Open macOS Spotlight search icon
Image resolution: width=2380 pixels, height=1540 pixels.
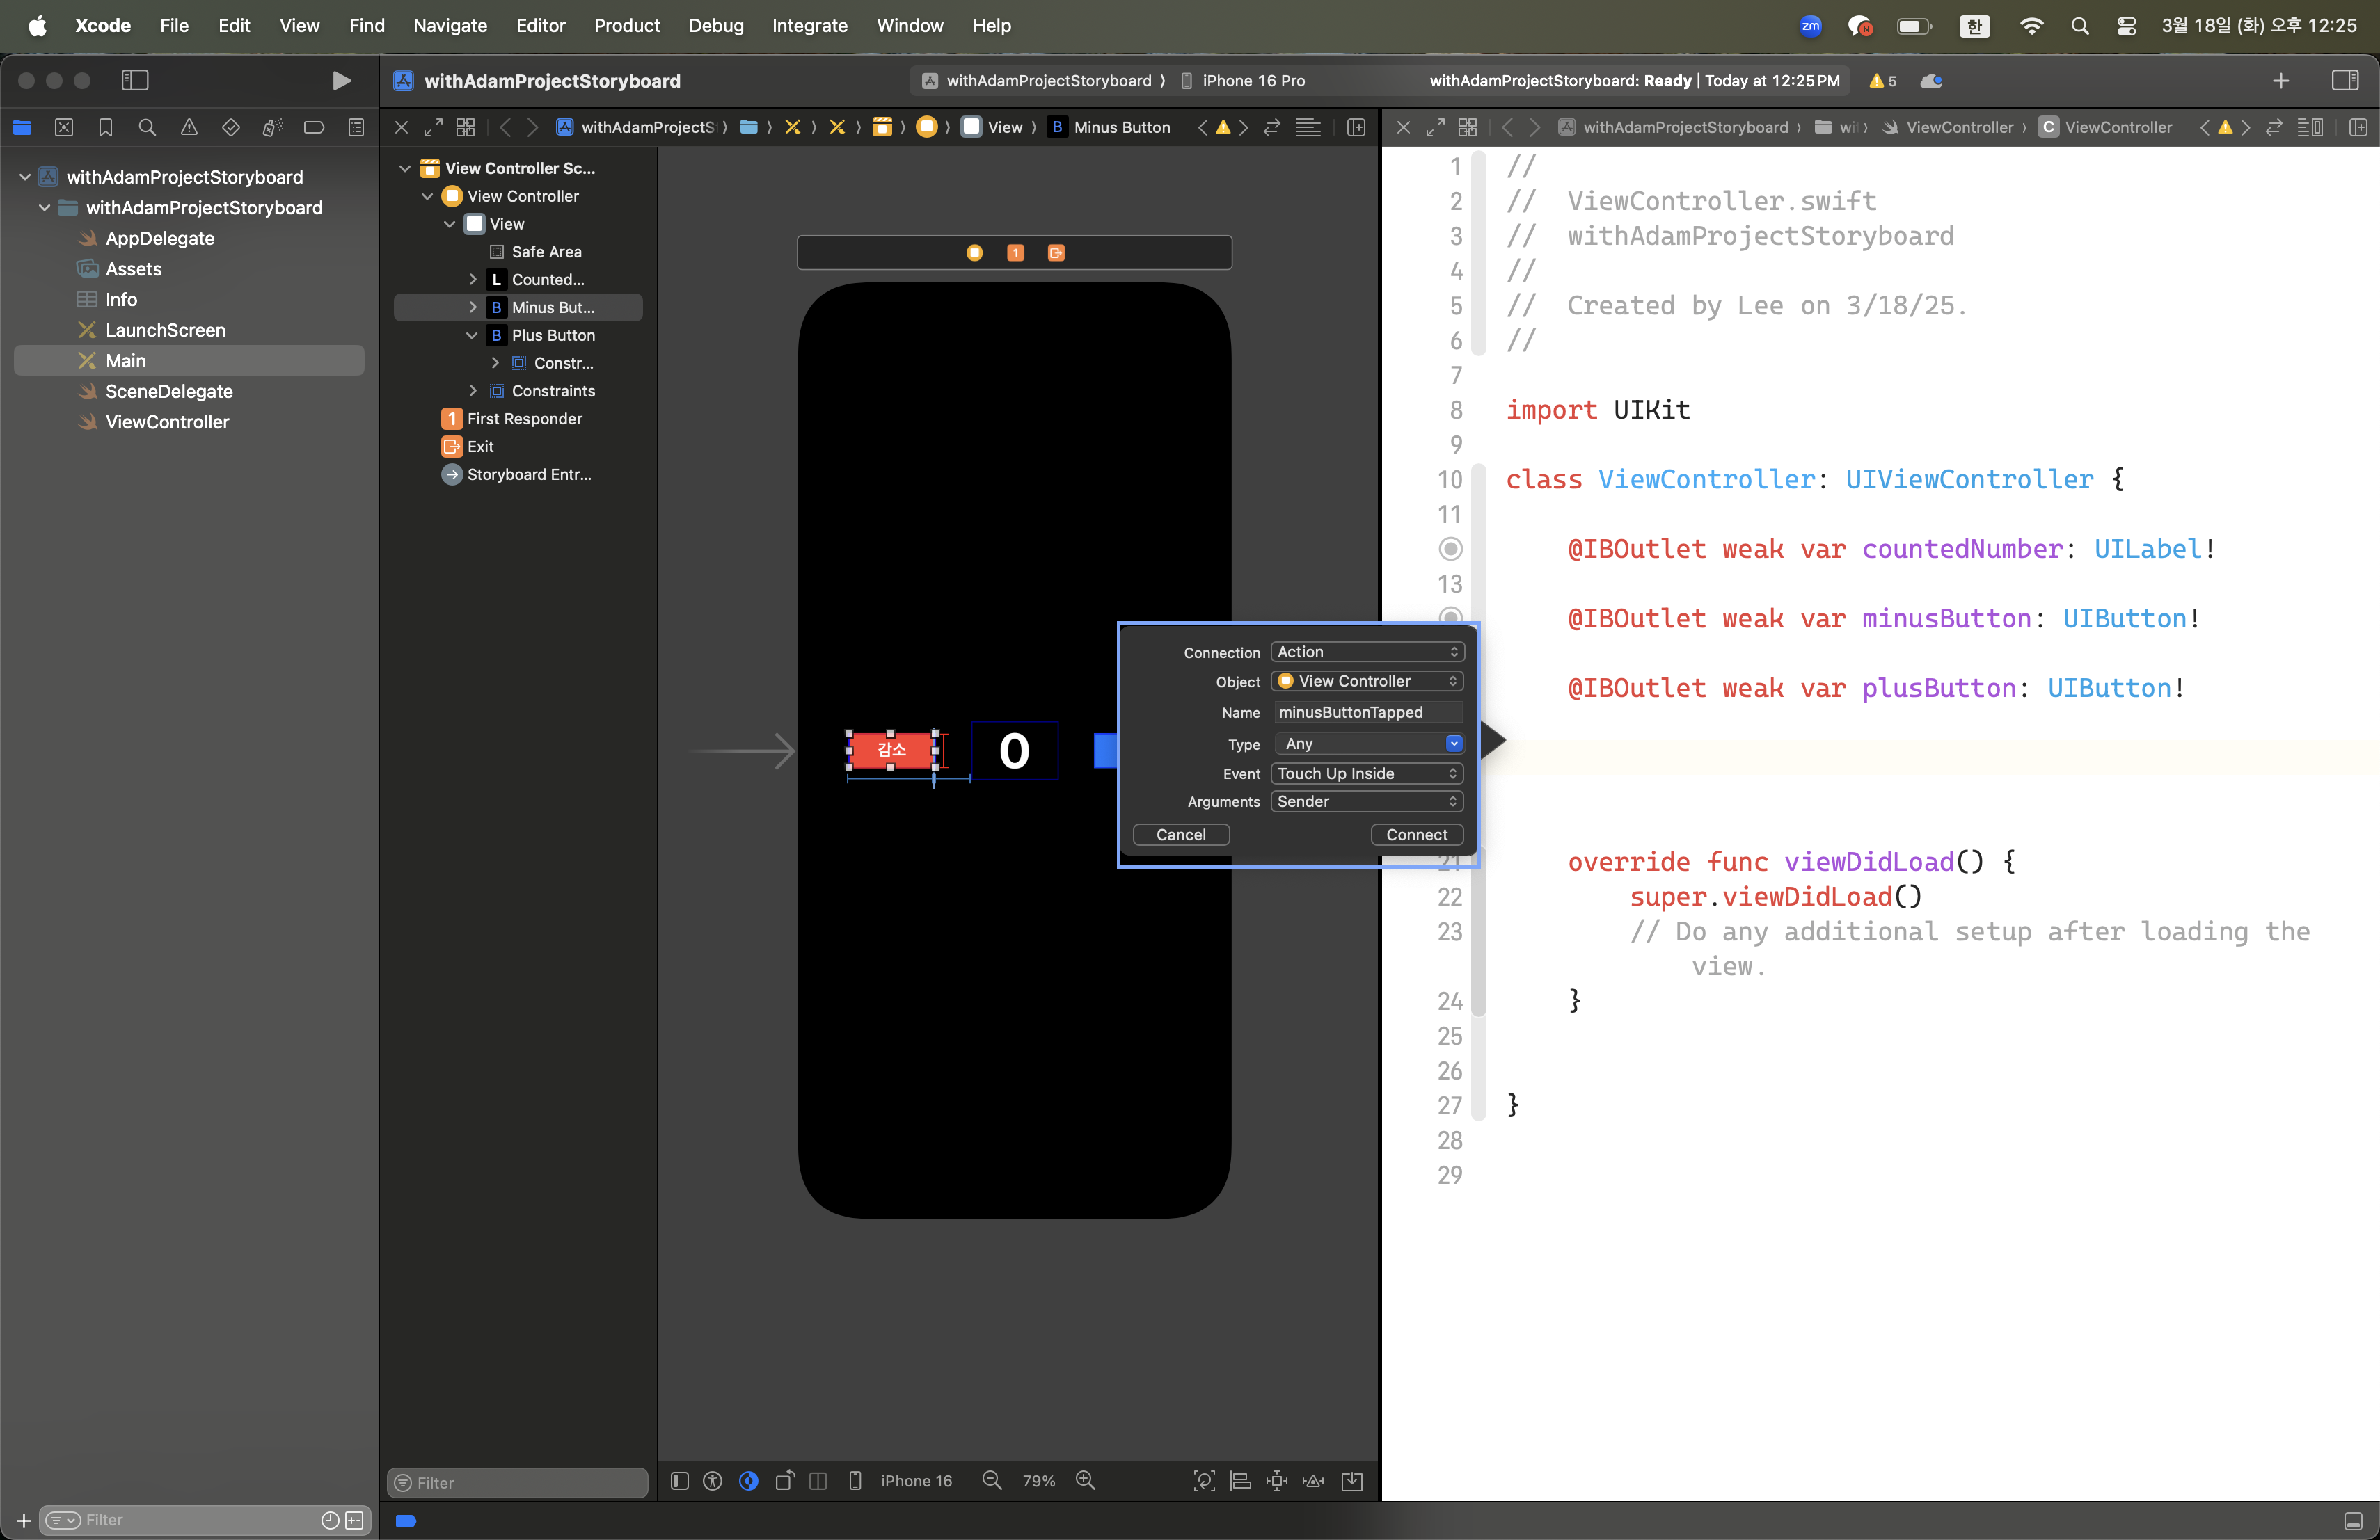(2080, 26)
